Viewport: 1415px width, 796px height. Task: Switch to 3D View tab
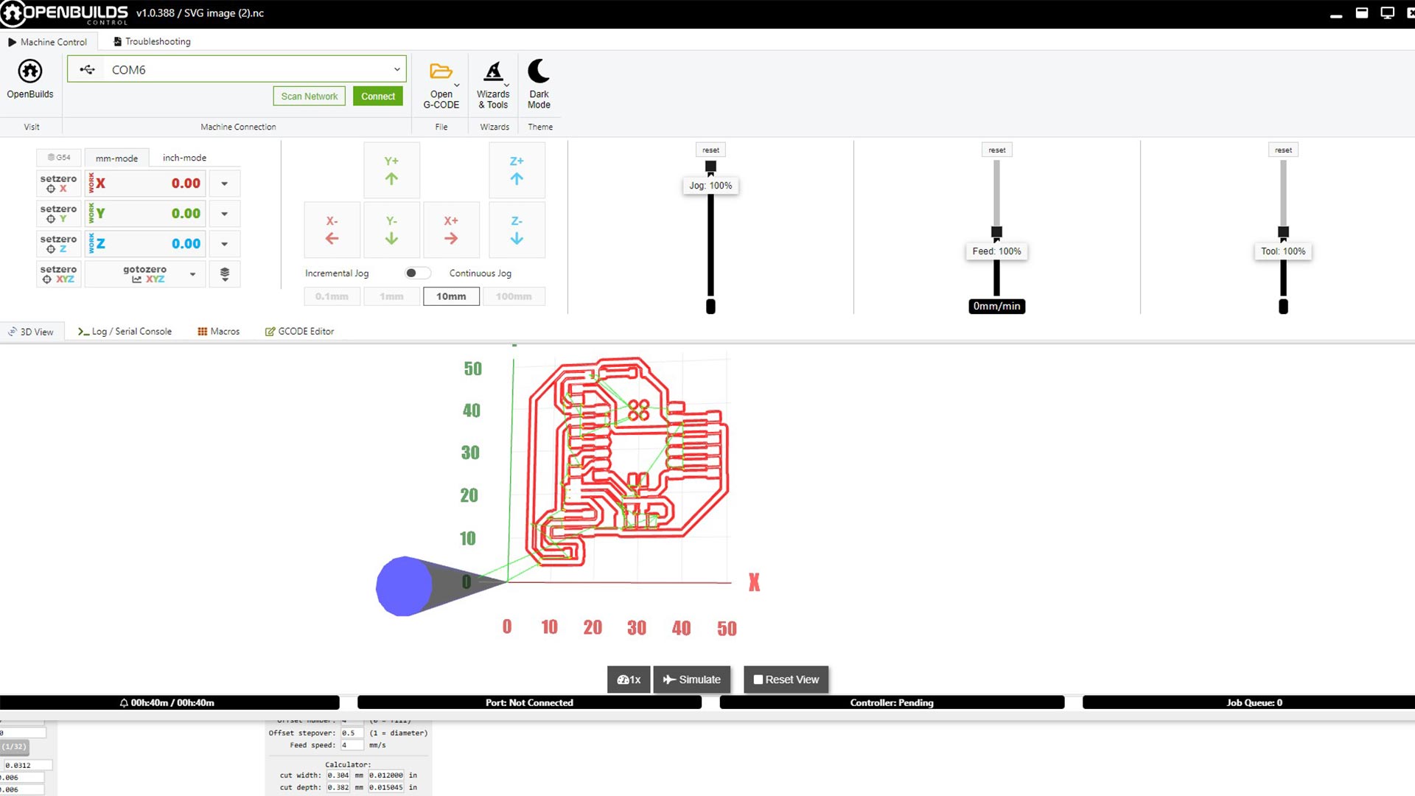[31, 332]
